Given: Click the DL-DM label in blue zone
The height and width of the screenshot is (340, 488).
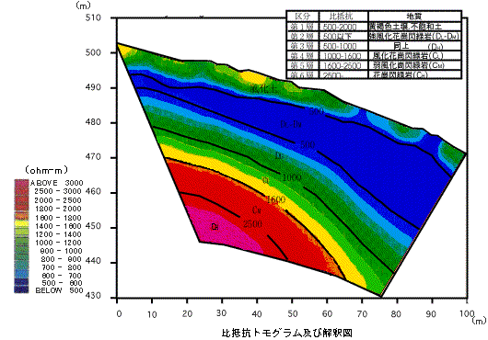Looking at the screenshot, I should [291, 124].
